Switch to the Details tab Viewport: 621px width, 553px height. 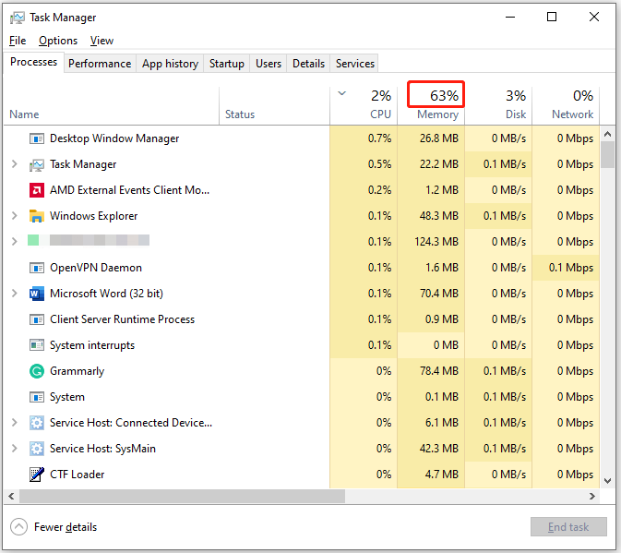point(308,64)
